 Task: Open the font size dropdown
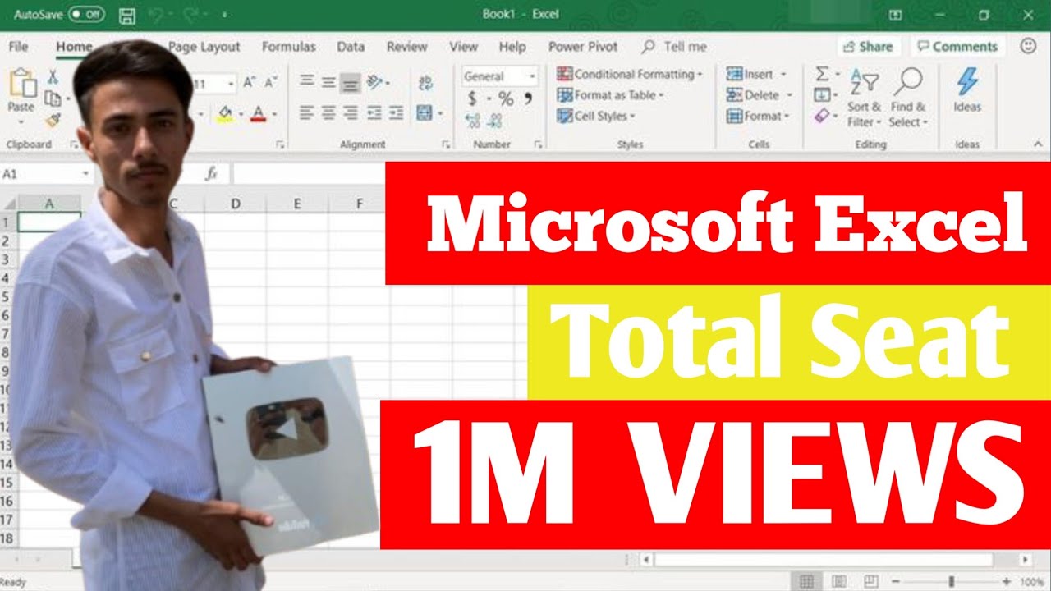[x=231, y=84]
